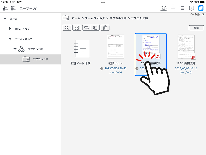Expand the 個人フォルダ tree node

click(x=10, y=29)
